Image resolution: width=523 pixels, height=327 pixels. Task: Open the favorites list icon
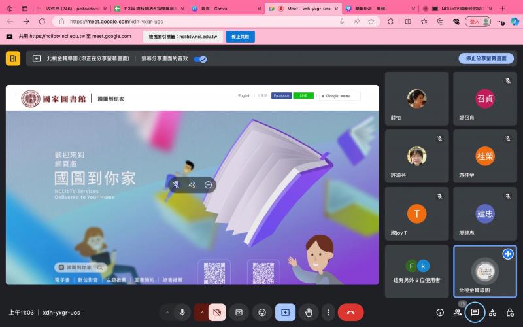[x=424, y=22]
